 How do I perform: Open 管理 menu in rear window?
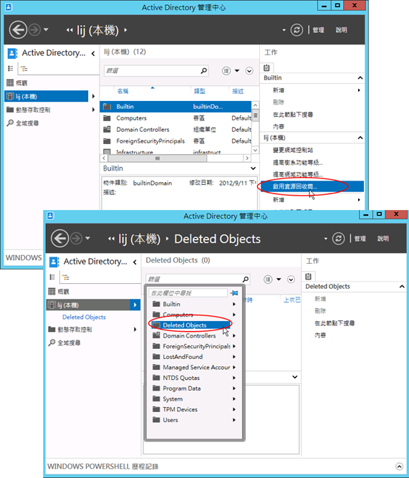[x=318, y=30]
